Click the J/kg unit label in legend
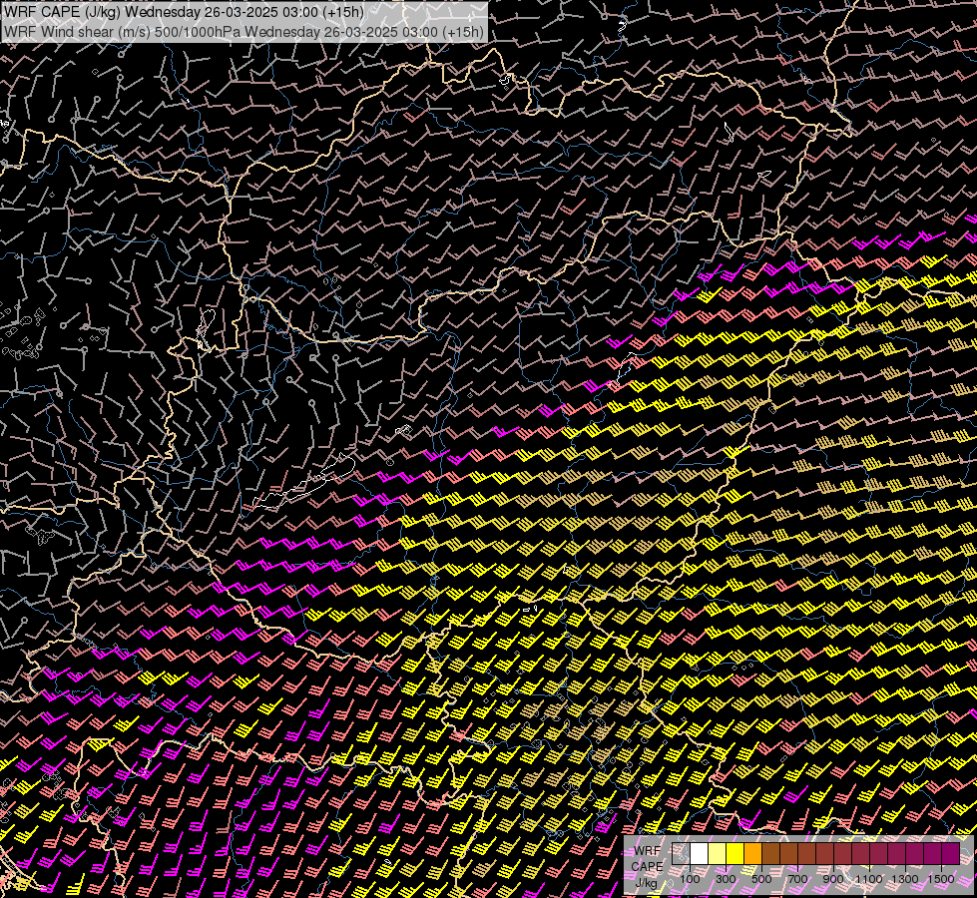The height and width of the screenshot is (898, 977). [x=647, y=883]
